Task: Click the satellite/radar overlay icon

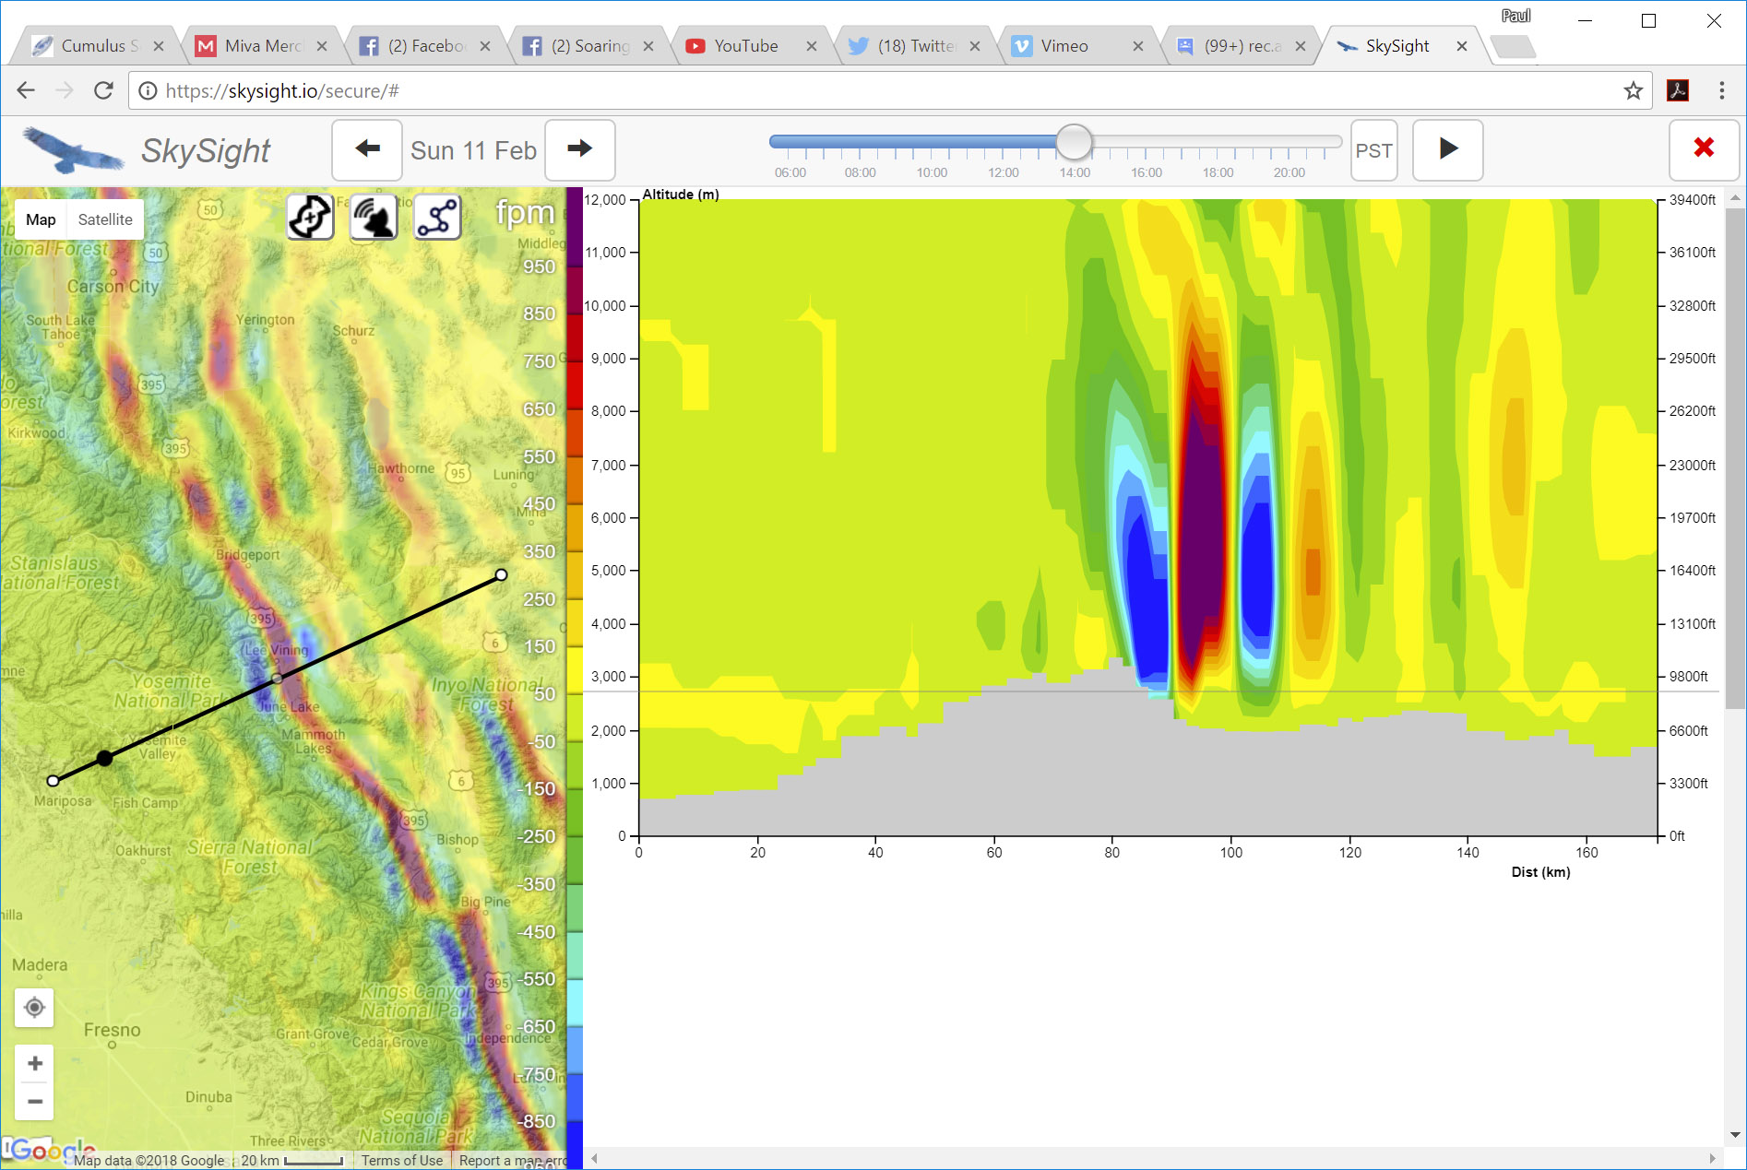Action: 374,218
